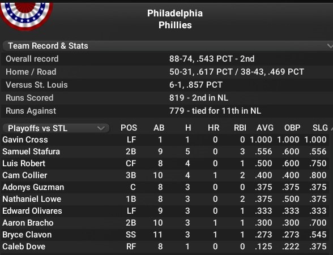The image size is (333, 255).
Task: Sort by the AB column header
Action: [x=159, y=128]
